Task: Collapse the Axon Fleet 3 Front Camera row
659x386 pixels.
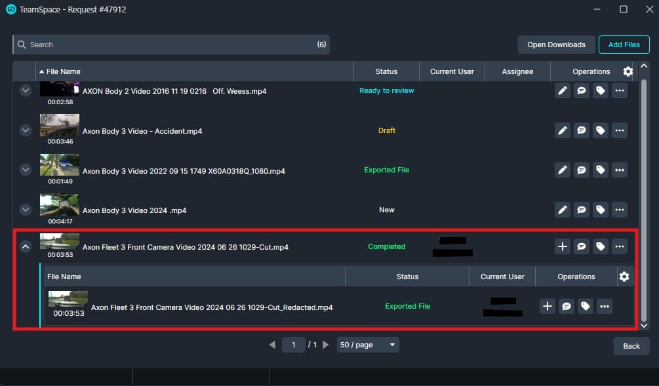Action: click(x=26, y=247)
